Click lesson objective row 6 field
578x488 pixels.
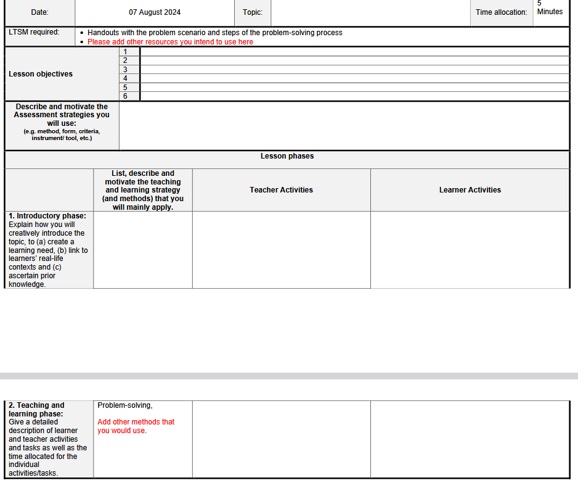pyautogui.click(x=354, y=96)
